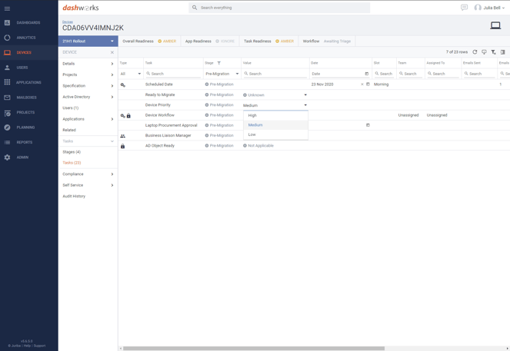Click the horizontal scrollbar
The width and height of the screenshot is (510, 351).
254,349
